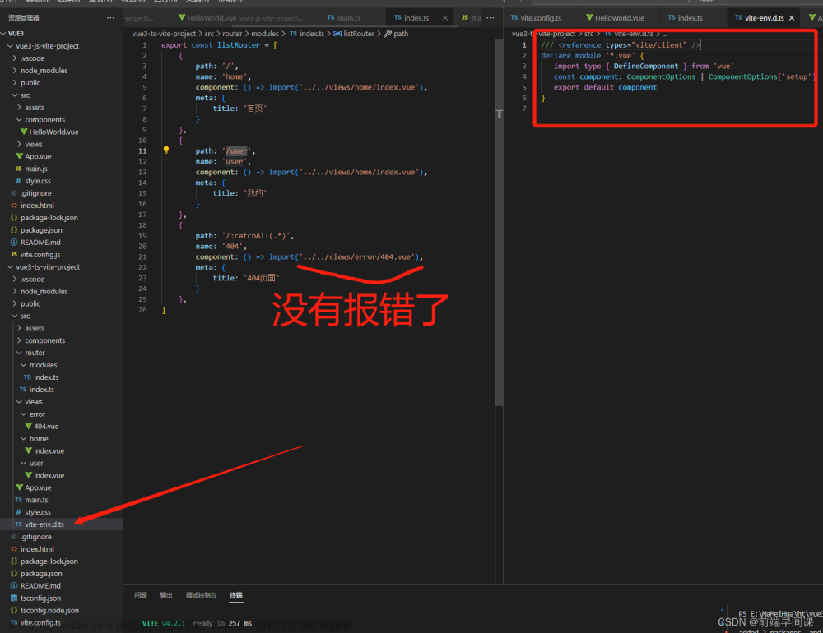
Task: Switch to vite.config.ts tab in right editor
Action: pyautogui.click(x=541, y=18)
